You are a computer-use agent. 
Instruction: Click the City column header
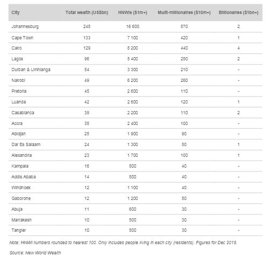(16, 12)
